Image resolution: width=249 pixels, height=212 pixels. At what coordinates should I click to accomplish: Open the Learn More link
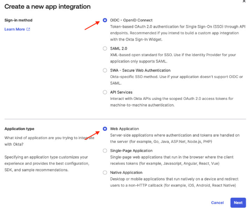(15, 29)
